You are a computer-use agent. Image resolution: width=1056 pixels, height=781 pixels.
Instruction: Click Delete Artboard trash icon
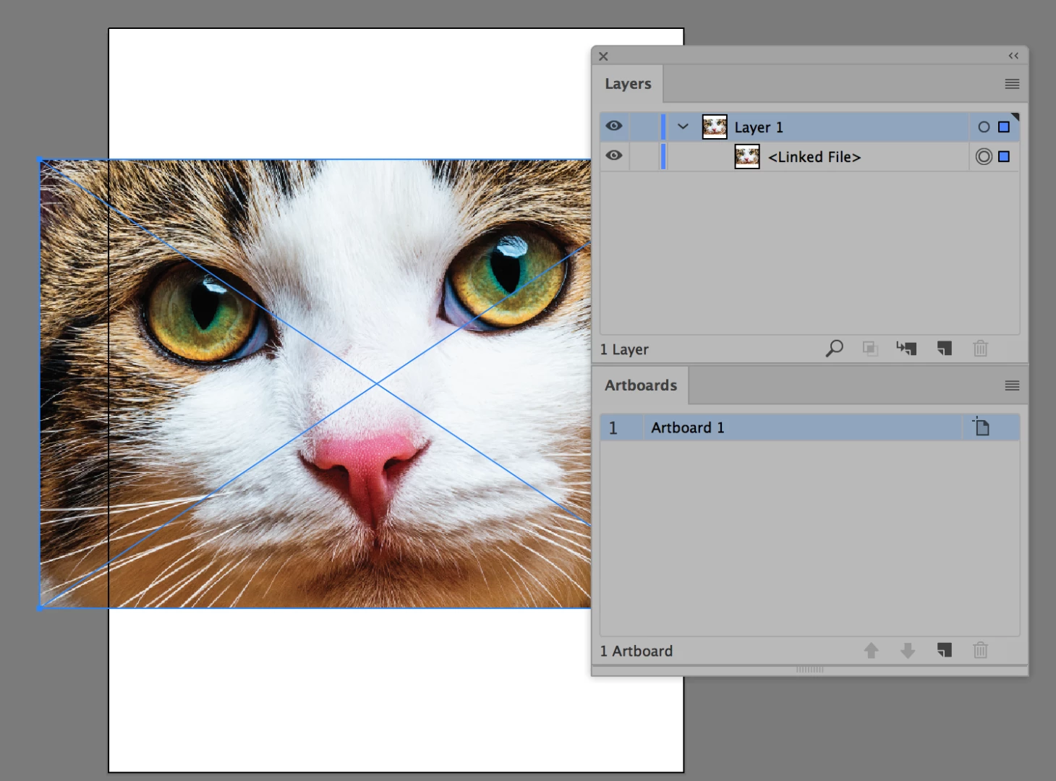[x=980, y=650]
